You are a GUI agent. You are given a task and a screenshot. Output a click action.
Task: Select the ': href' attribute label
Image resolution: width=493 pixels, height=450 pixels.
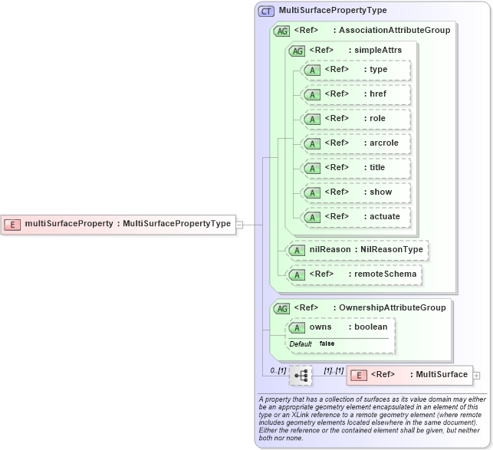click(375, 94)
